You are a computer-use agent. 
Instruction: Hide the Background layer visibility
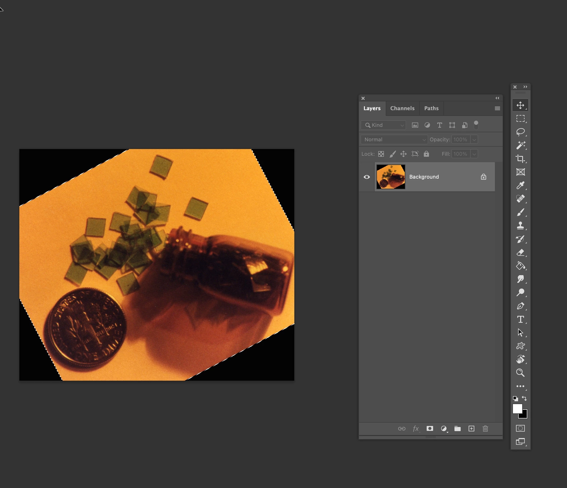tap(367, 177)
